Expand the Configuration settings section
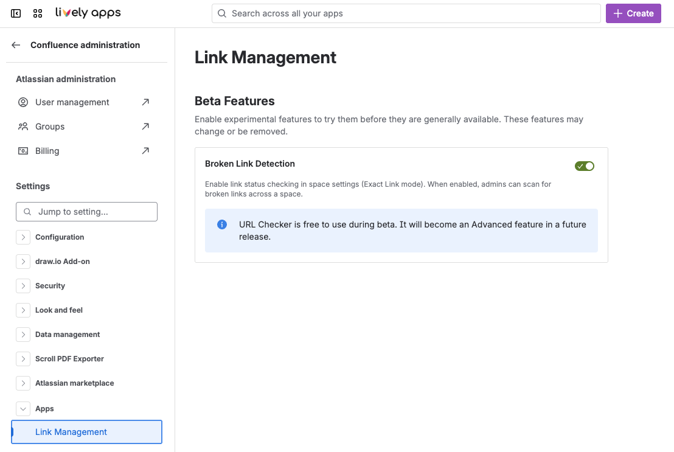Viewport: 674px width, 452px height. pyautogui.click(x=23, y=237)
